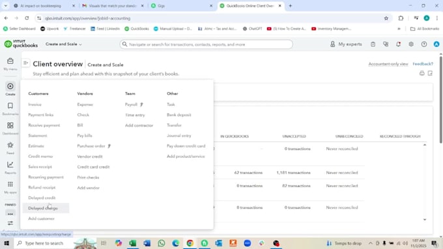This screenshot has height=249, width=443.
Task: Open the tab search dropdown arrow
Action: click(x=5, y=6)
